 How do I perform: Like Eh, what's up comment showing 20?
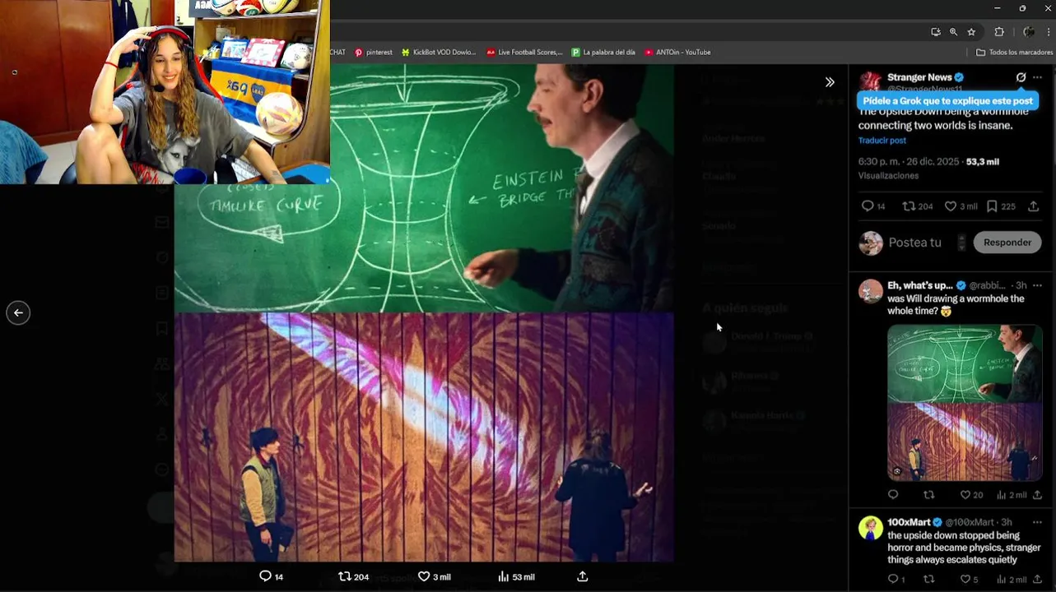tap(971, 494)
